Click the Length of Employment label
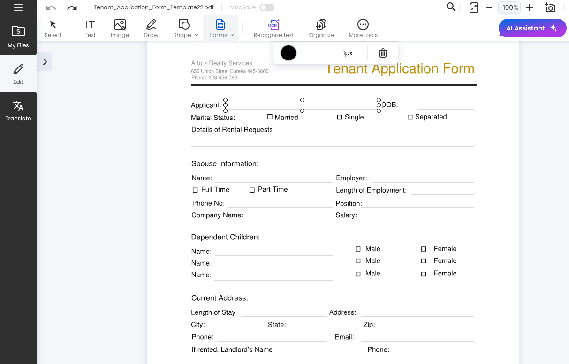569x364 pixels. (371, 190)
